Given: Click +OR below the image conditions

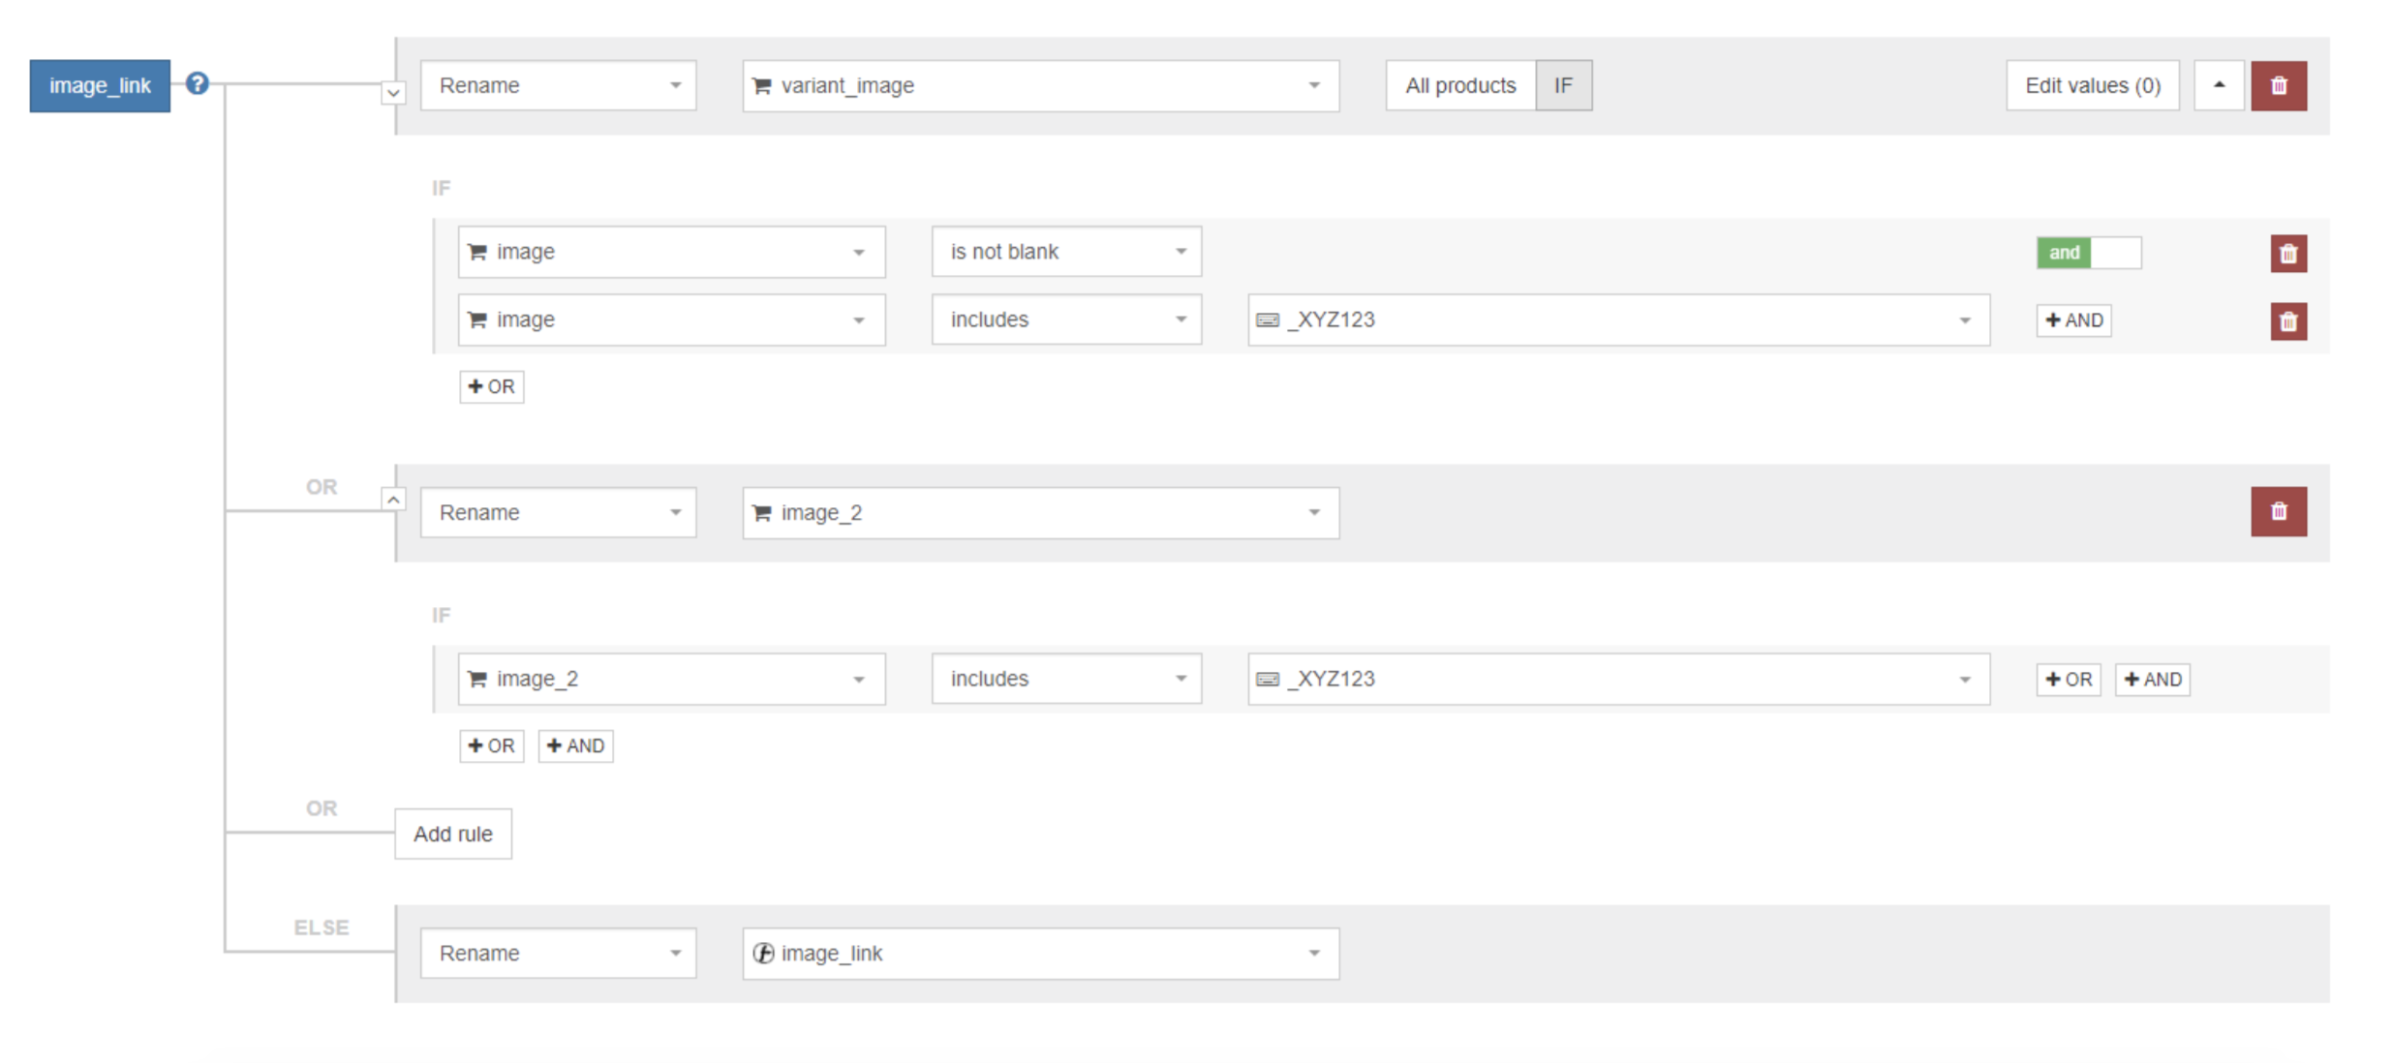Looking at the screenshot, I should pos(491,386).
